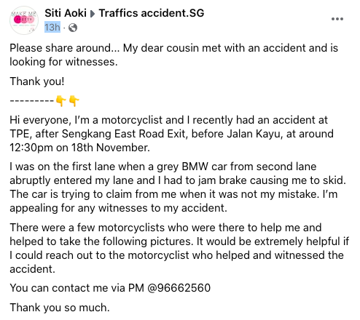This screenshot has height=320, width=360.
Task: Click the highlighted 13h timestamp
Action: click(52, 28)
